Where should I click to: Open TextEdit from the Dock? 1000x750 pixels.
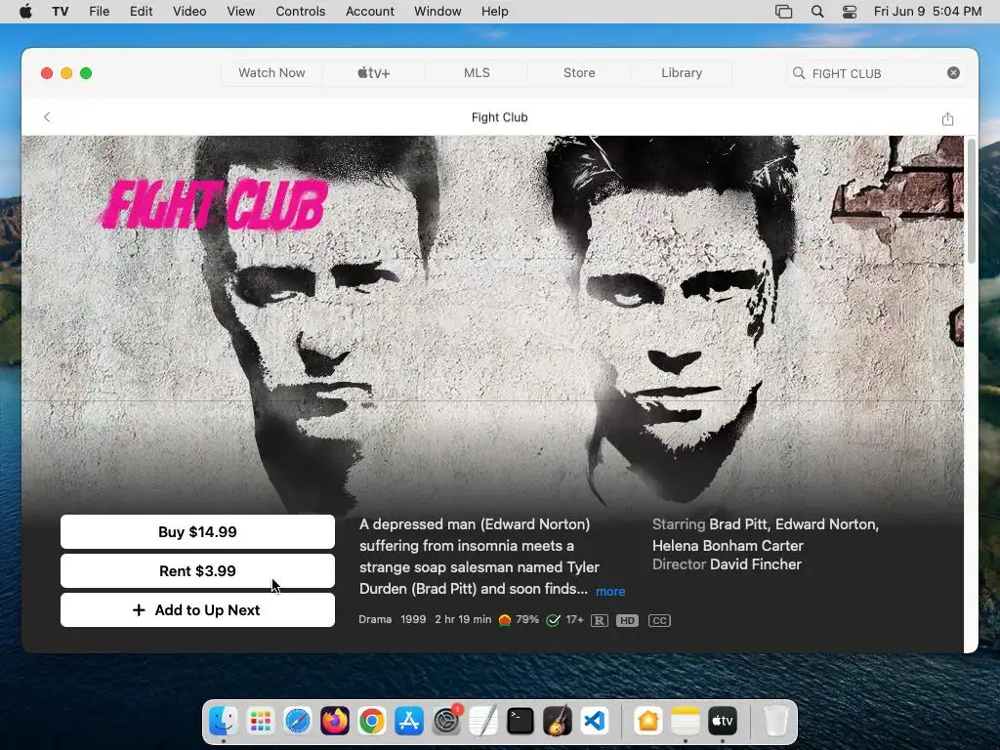[x=483, y=722]
